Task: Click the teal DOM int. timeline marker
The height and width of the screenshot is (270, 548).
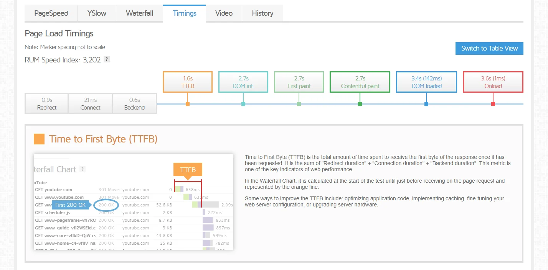Action: [x=243, y=104]
